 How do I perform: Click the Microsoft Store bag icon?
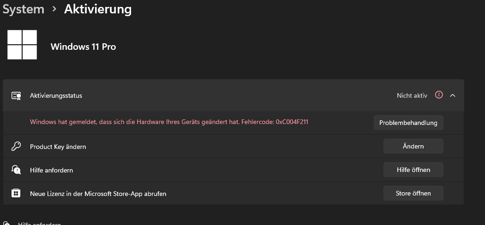coord(16,194)
